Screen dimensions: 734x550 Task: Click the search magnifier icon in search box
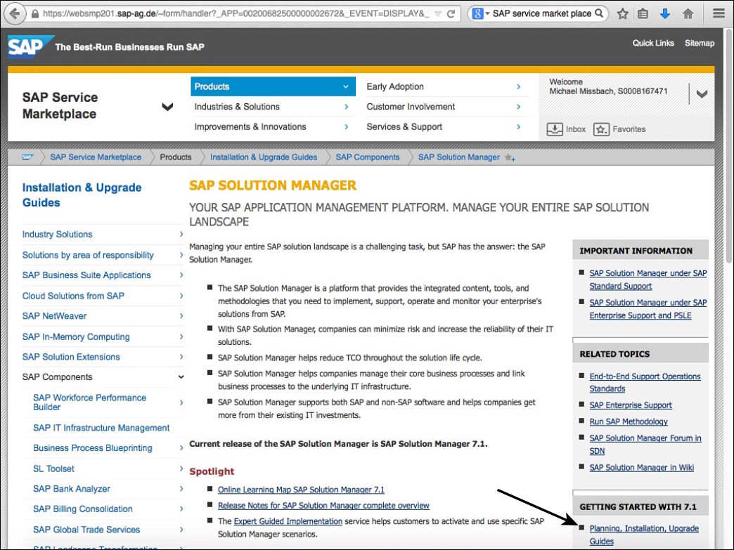click(599, 13)
